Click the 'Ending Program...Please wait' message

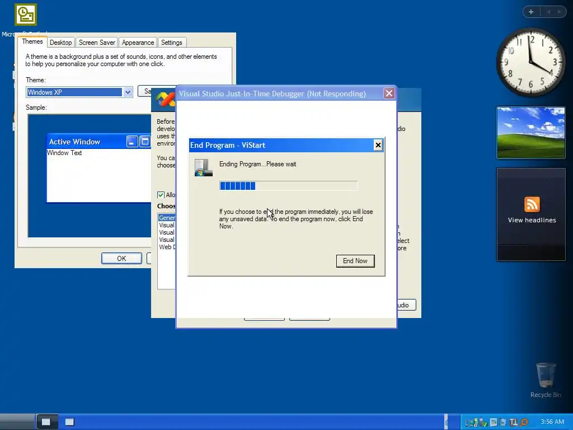pyautogui.click(x=257, y=164)
